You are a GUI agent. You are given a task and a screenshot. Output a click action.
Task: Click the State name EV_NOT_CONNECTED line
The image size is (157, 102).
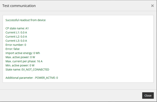[27, 70]
